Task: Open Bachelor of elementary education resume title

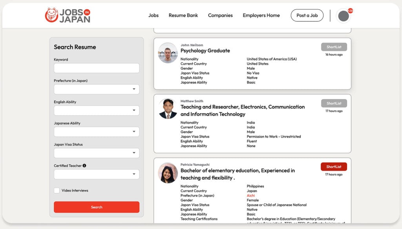Action: click(x=238, y=174)
